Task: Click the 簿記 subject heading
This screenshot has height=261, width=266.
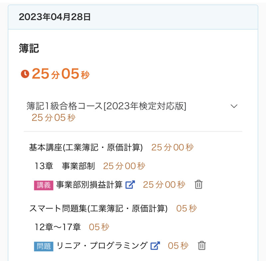Action: (x=29, y=49)
